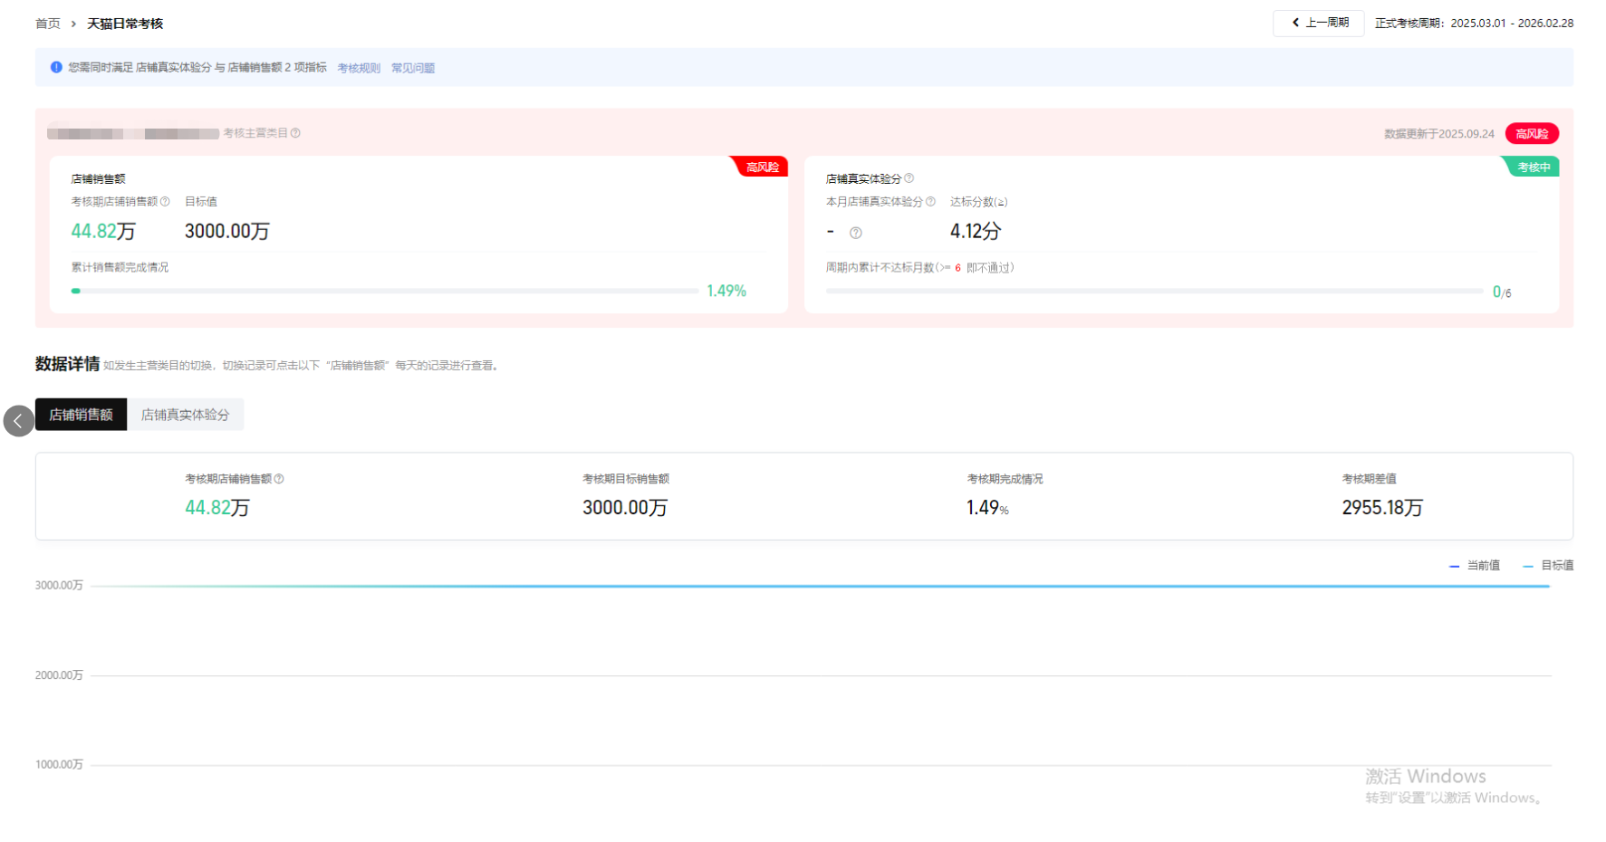Open the 常见问题 link
The height and width of the screenshot is (842, 1606).
click(x=413, y=68)
